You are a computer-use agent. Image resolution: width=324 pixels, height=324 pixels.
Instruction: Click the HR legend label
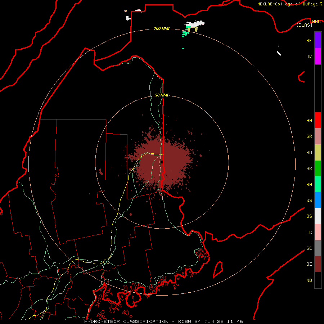click(x=309, y=168)
